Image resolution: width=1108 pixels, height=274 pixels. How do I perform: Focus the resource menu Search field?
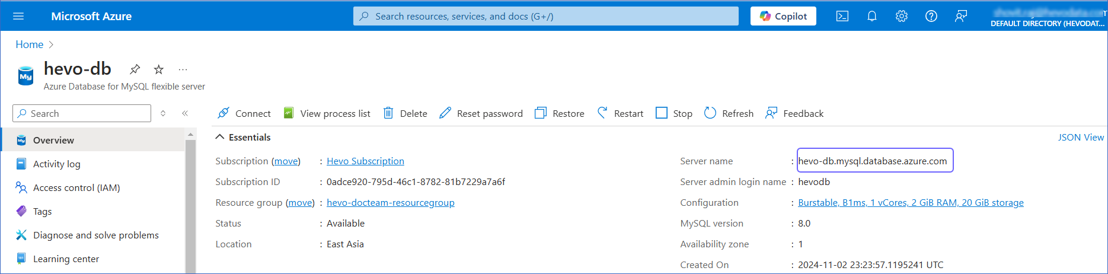82,113
